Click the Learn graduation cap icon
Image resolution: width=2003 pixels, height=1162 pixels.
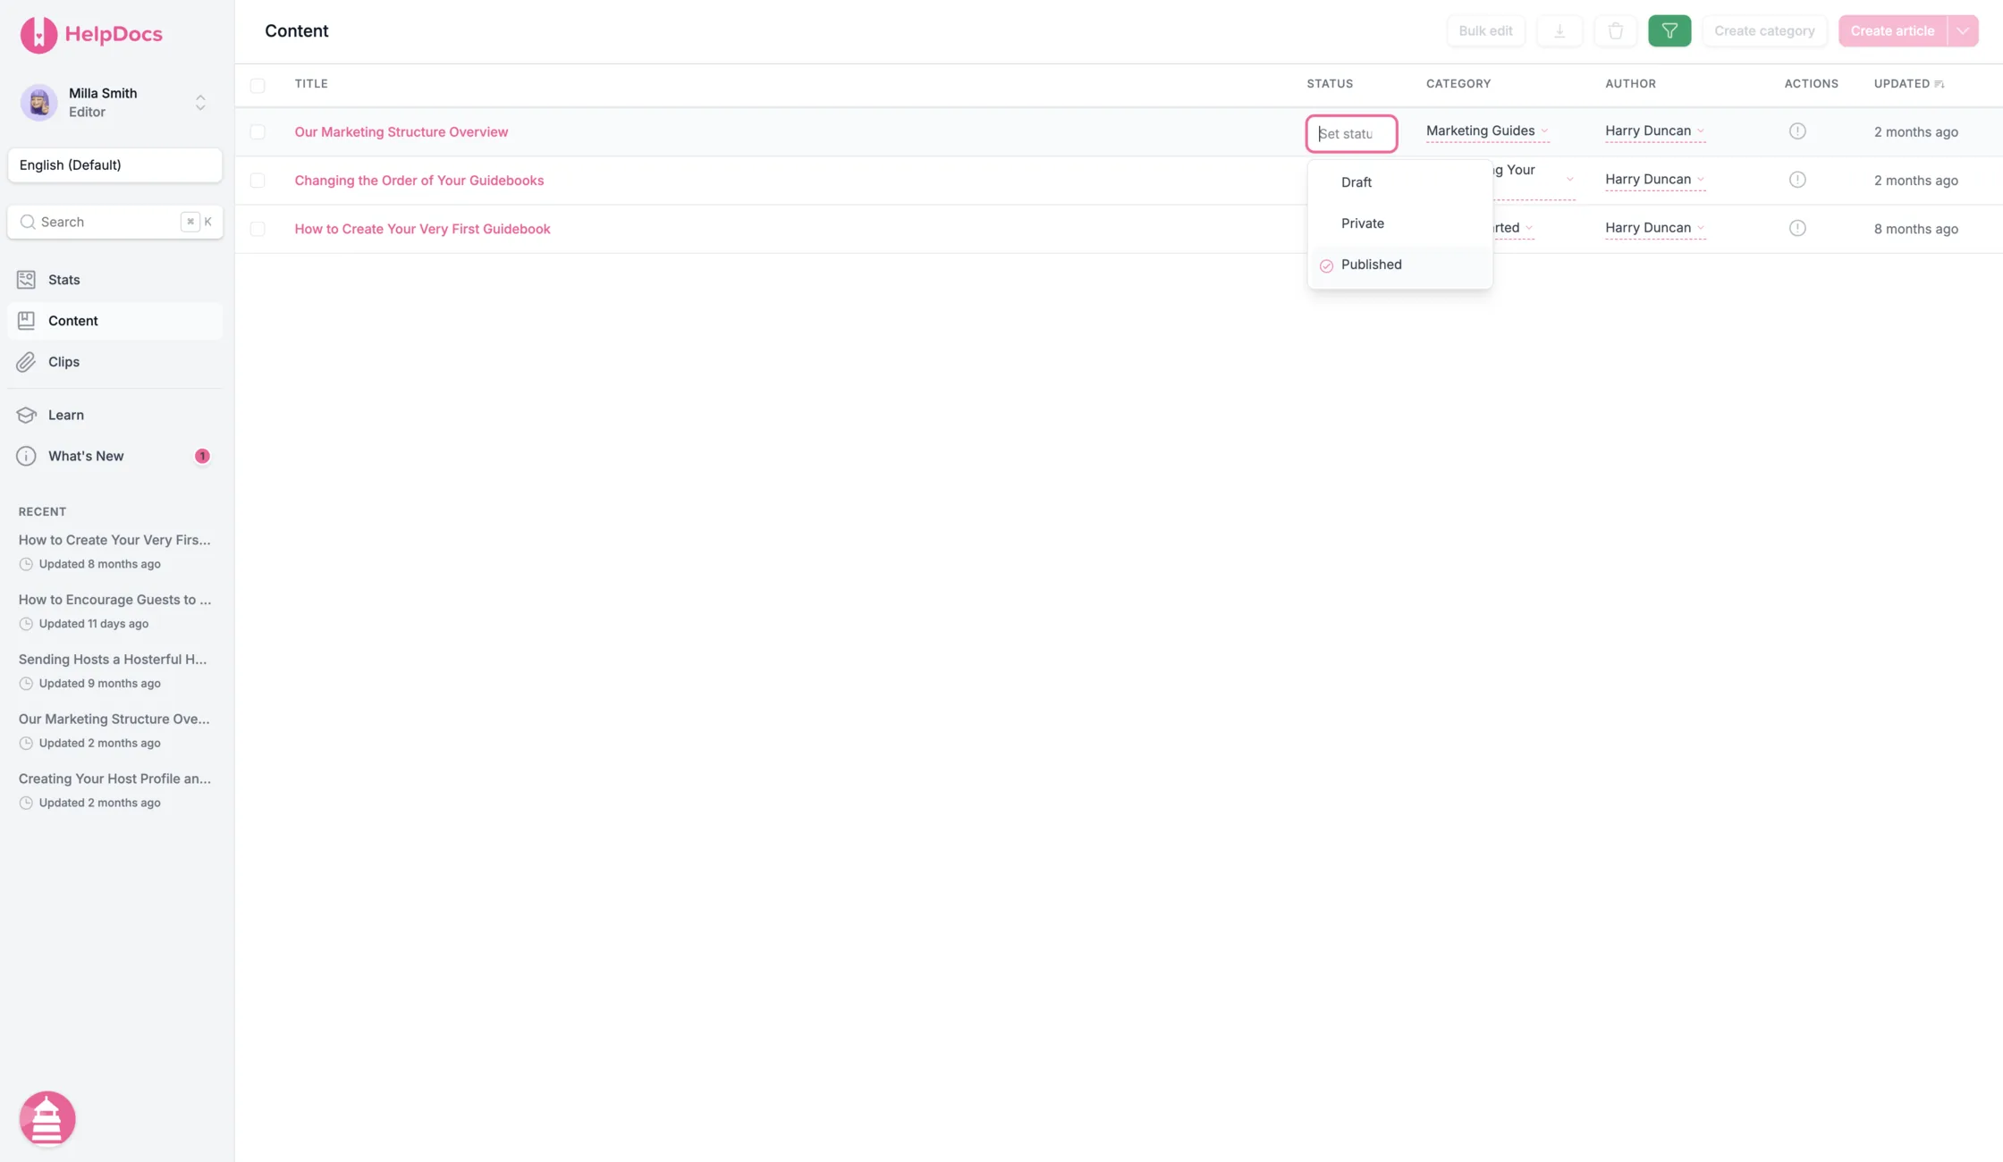pos(26,415)
